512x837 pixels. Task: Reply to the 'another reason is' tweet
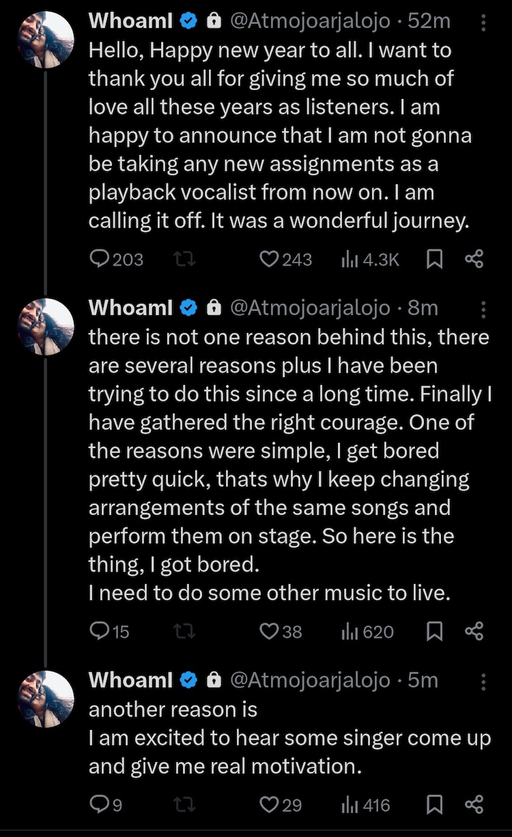click(100, 805)
